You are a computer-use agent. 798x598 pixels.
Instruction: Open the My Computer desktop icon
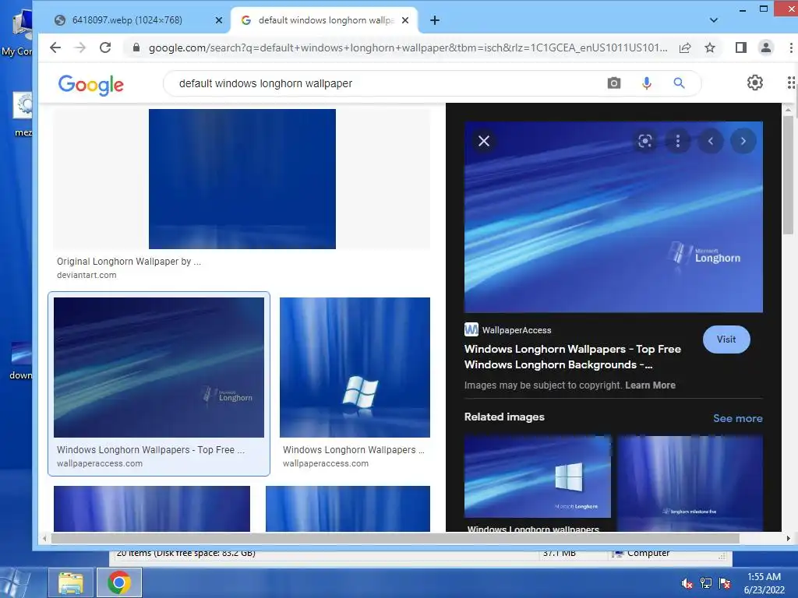point(17,33)
